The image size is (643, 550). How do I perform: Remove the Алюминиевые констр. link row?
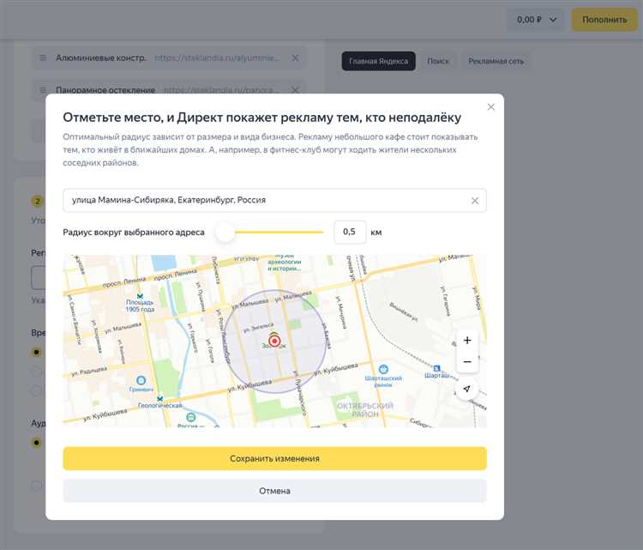[x=295, y=58]
